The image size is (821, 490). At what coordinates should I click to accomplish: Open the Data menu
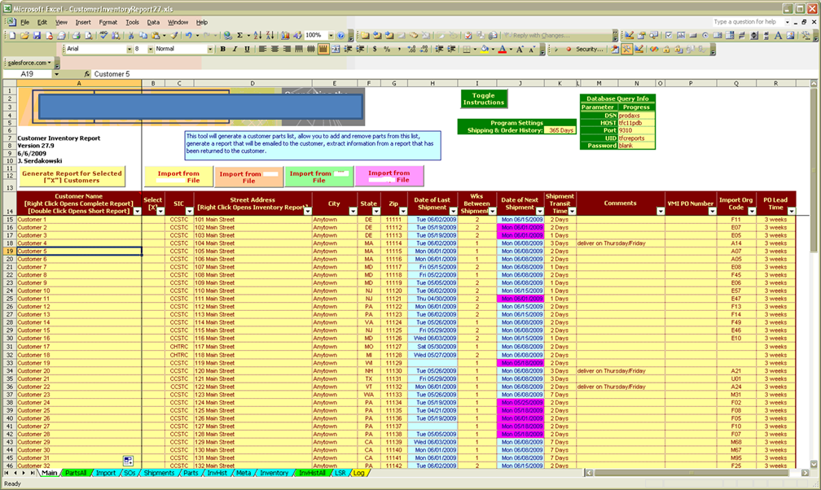pyautogui.click(x=153, y=23)
